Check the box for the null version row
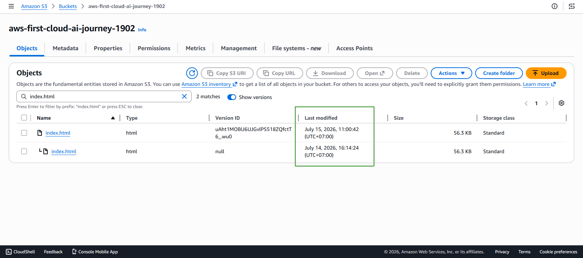Image resolution: width=583 pixels, height=258 pixels. (x=24, y=151)
